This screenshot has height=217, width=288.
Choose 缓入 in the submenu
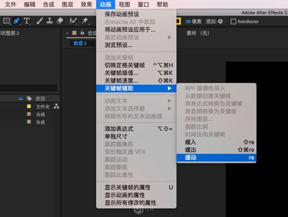(217, 142)
